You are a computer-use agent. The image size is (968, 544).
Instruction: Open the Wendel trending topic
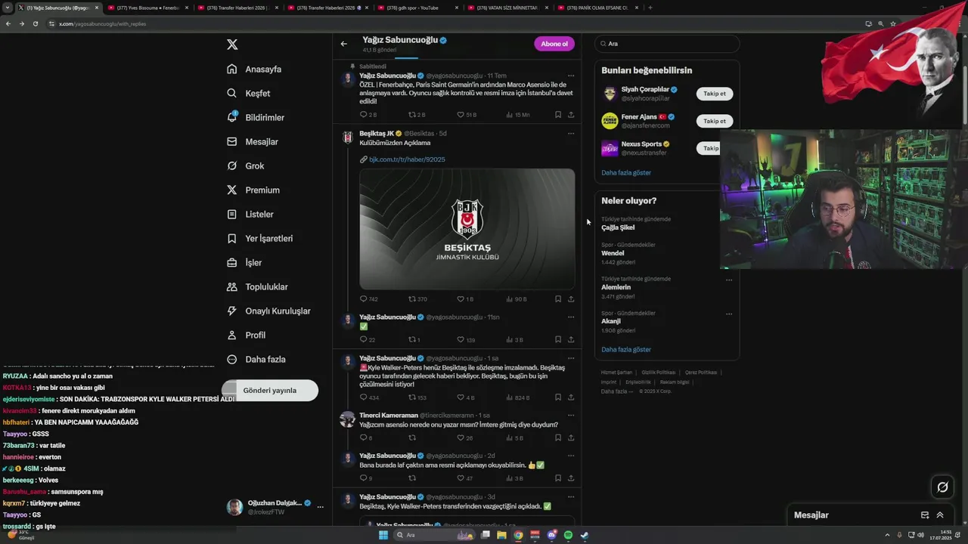pyautogui.click(x=613, y=253)
